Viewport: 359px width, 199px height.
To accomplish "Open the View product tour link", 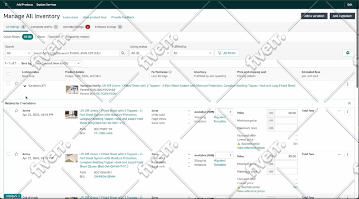I will [x=95, y=17].
